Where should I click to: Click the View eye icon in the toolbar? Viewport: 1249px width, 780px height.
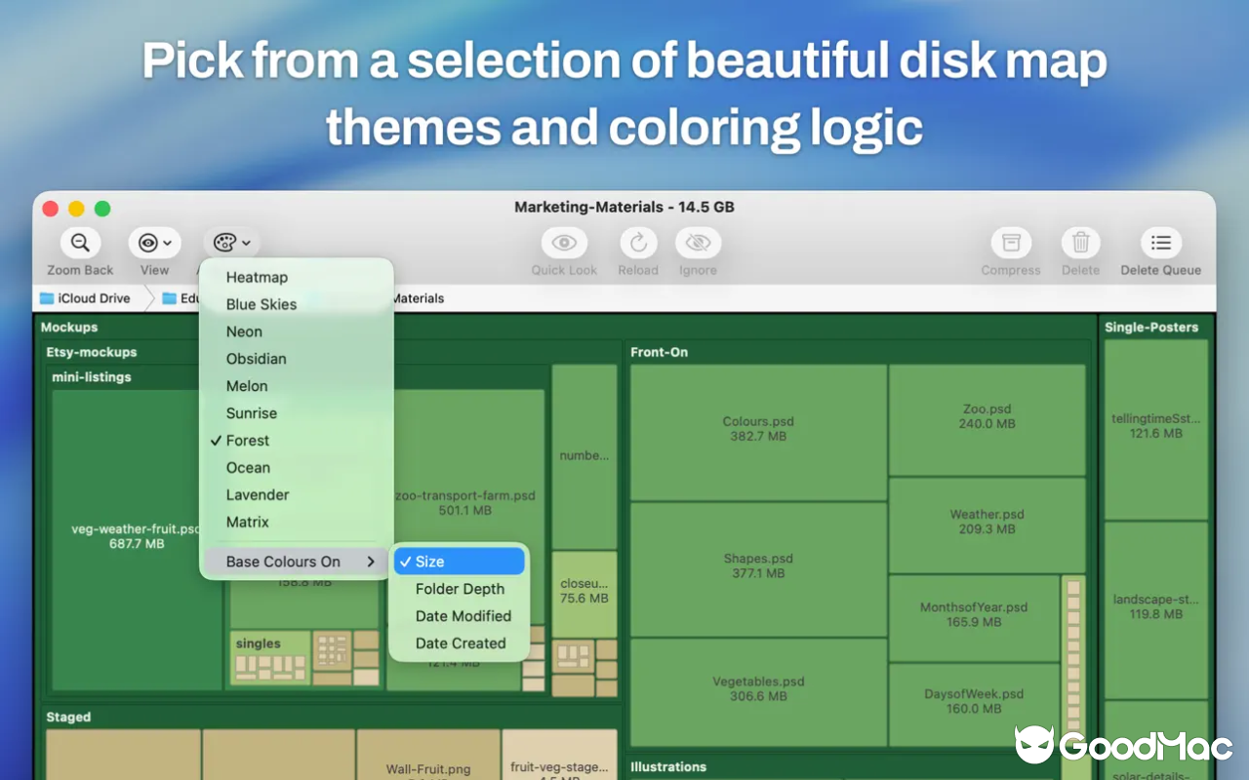point(148,243)
